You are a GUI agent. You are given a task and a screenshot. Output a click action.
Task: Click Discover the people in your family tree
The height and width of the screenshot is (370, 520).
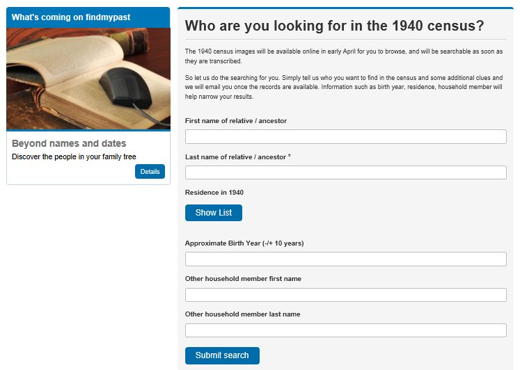(x=74, y=156)
